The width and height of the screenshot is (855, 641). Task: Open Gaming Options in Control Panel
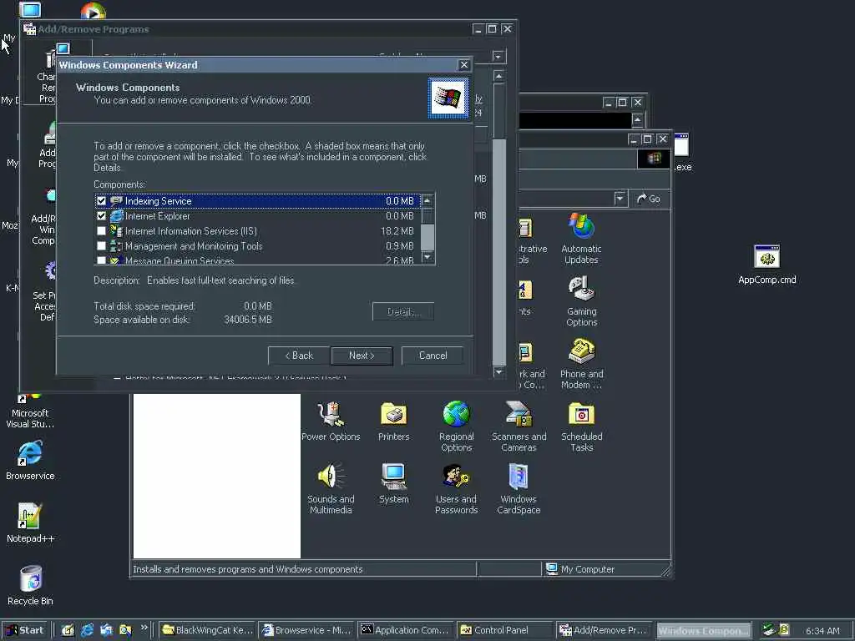point(581,301)
